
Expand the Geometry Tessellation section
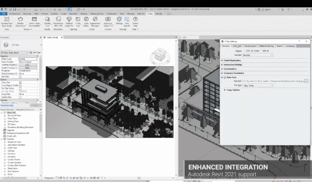[222, 73]
